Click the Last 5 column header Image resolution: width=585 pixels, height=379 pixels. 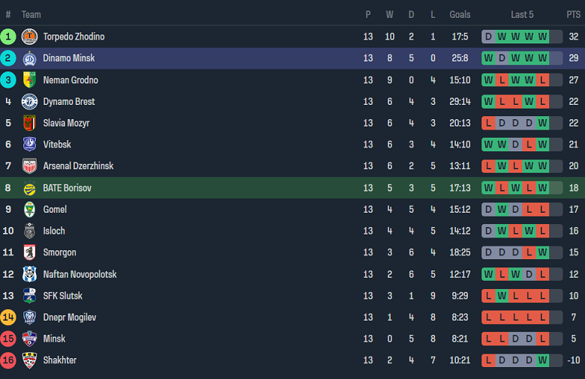[522, 14]
